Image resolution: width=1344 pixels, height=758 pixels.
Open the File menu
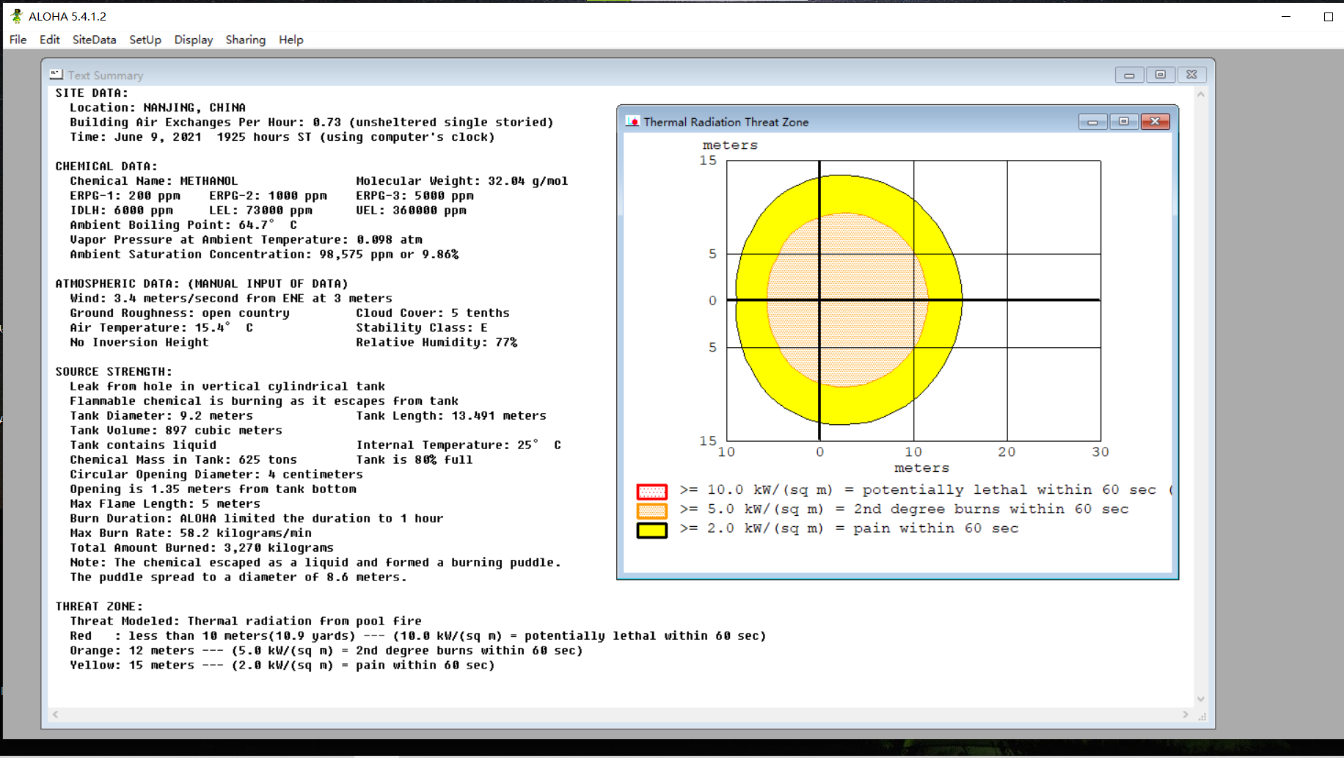tap(18, 40)
